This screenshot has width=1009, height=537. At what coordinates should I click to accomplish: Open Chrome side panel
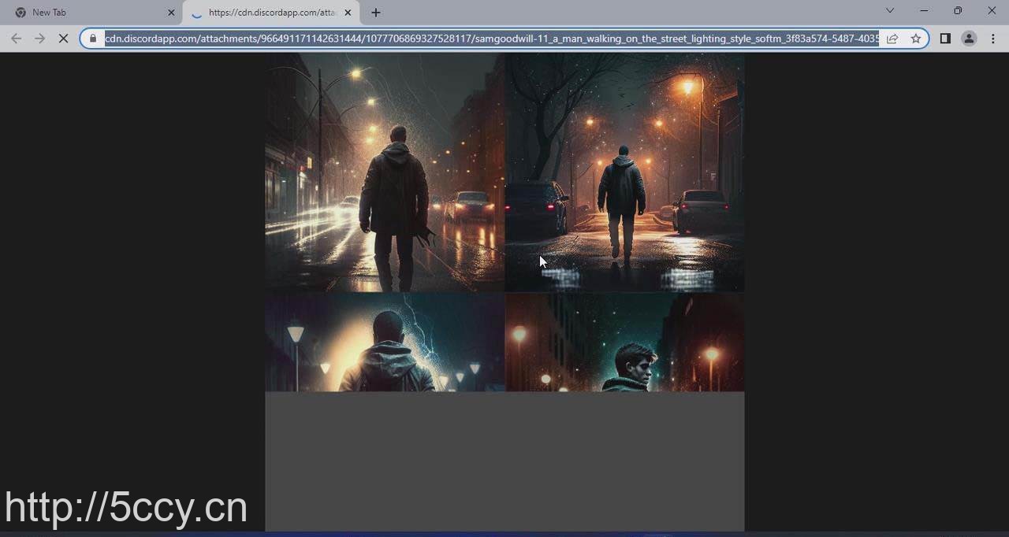(x=945, y=39)
